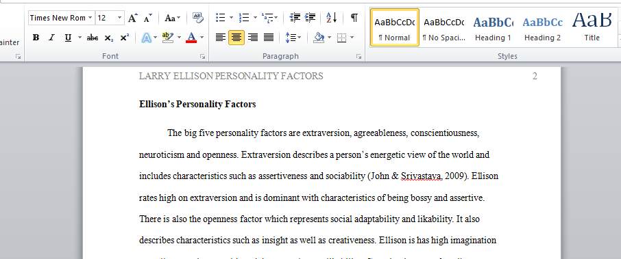Open the Highlight Color dropdown arrow

[179, 38]
